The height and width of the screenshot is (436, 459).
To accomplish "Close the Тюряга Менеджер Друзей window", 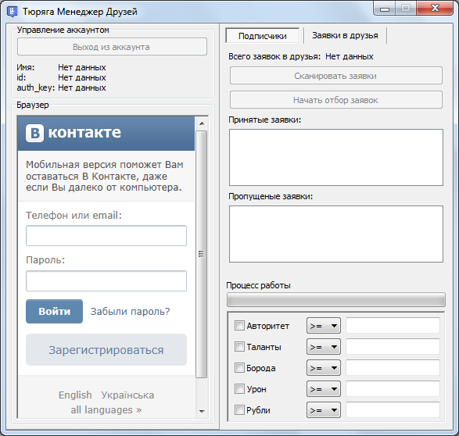I will click(x=435, y=8).
